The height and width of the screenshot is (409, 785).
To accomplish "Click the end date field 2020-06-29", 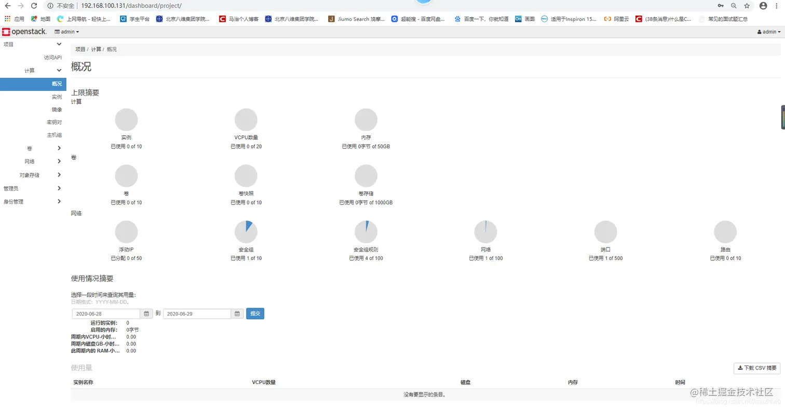I will [197, 313].
